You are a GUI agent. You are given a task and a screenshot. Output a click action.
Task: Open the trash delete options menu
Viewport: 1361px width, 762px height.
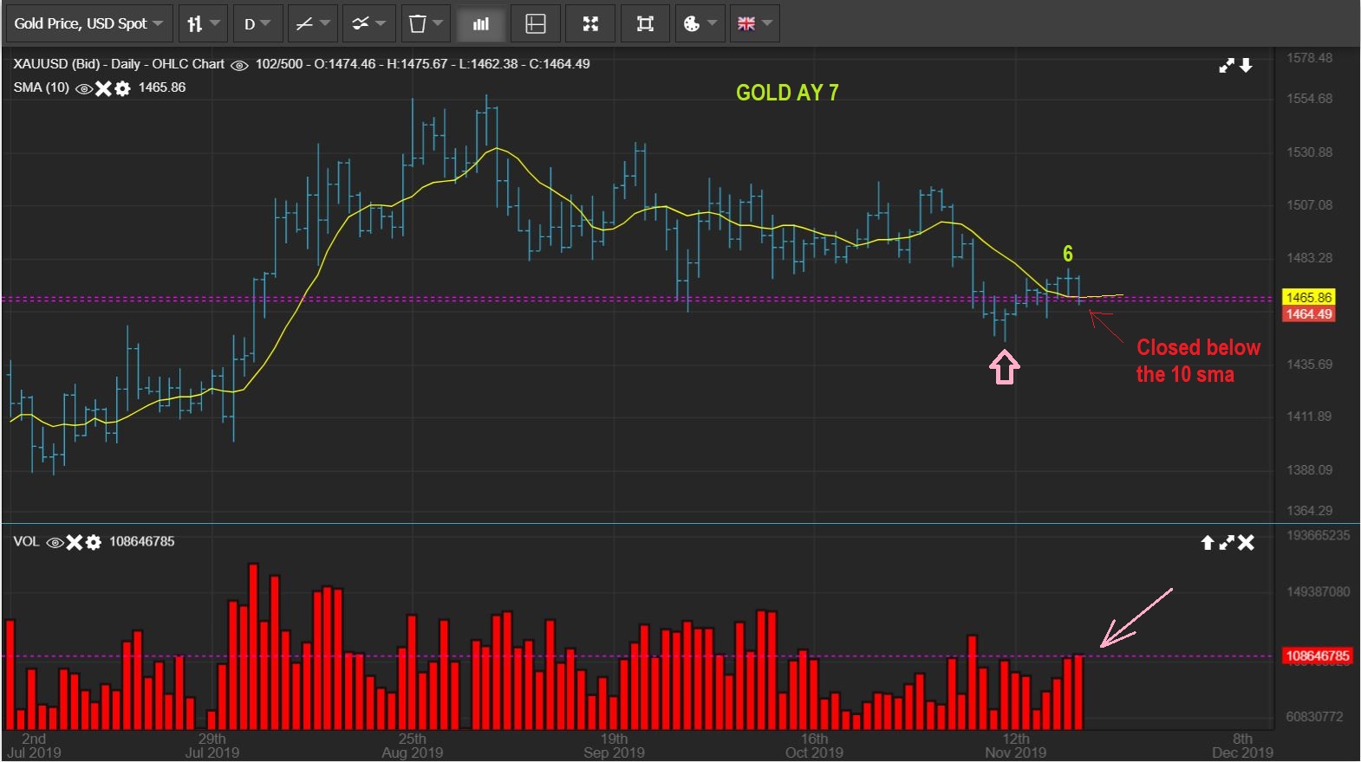click(x=425, y=24)
